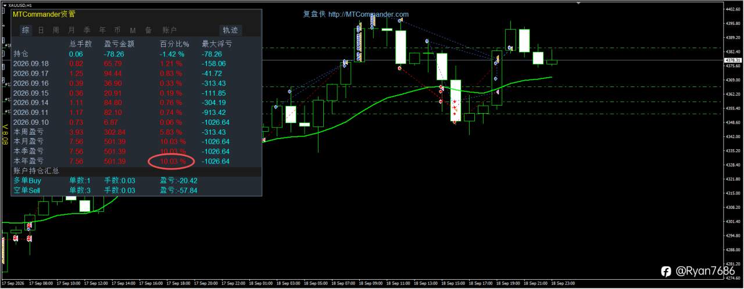Open the 月 monthly tab
744x289 pixels.
click(x=71, y=30)
